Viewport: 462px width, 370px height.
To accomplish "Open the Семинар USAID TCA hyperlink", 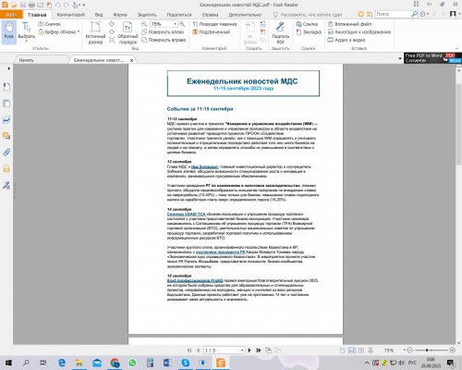I will click(x=187, y=214).
